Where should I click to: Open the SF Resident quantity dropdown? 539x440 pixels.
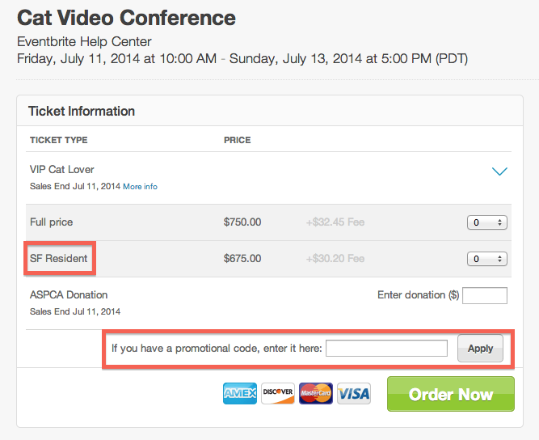[x=486, y=259]
